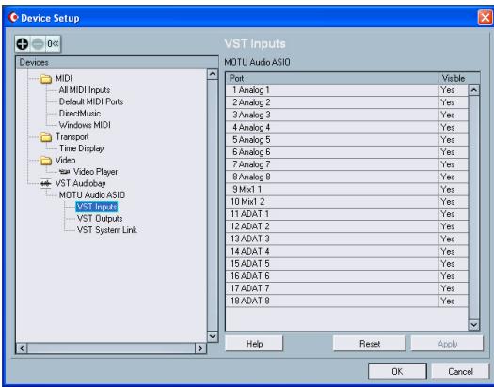
Task: Select Default MIDI Ports entry
Action: [91, 101]
